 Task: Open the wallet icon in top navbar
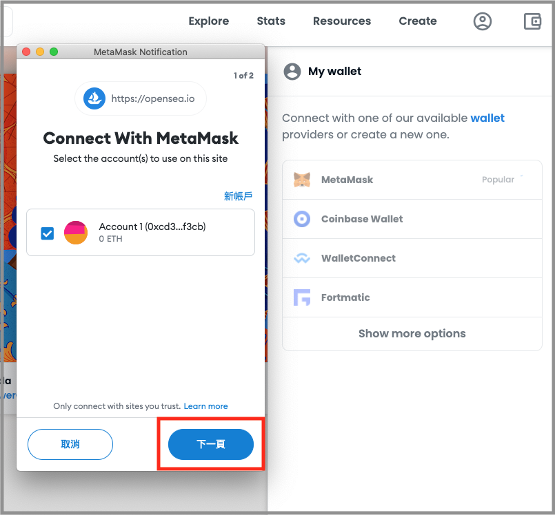tap(532, 21)
